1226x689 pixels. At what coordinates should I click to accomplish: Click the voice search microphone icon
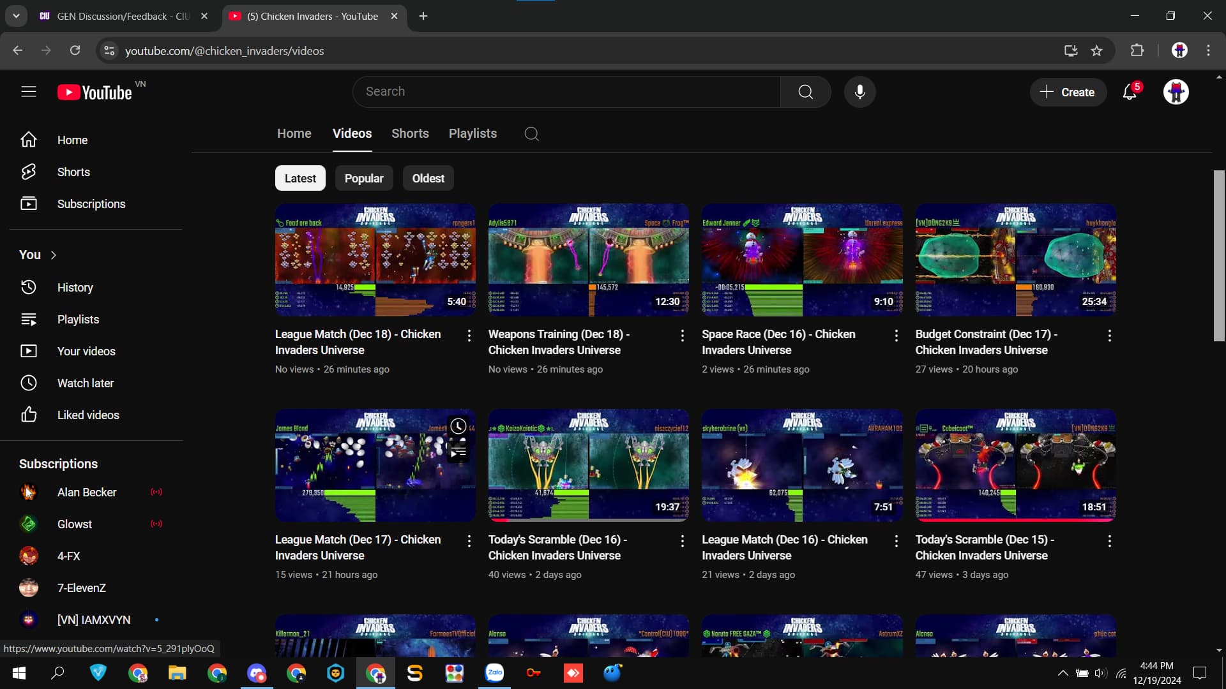tap(859, 92)
